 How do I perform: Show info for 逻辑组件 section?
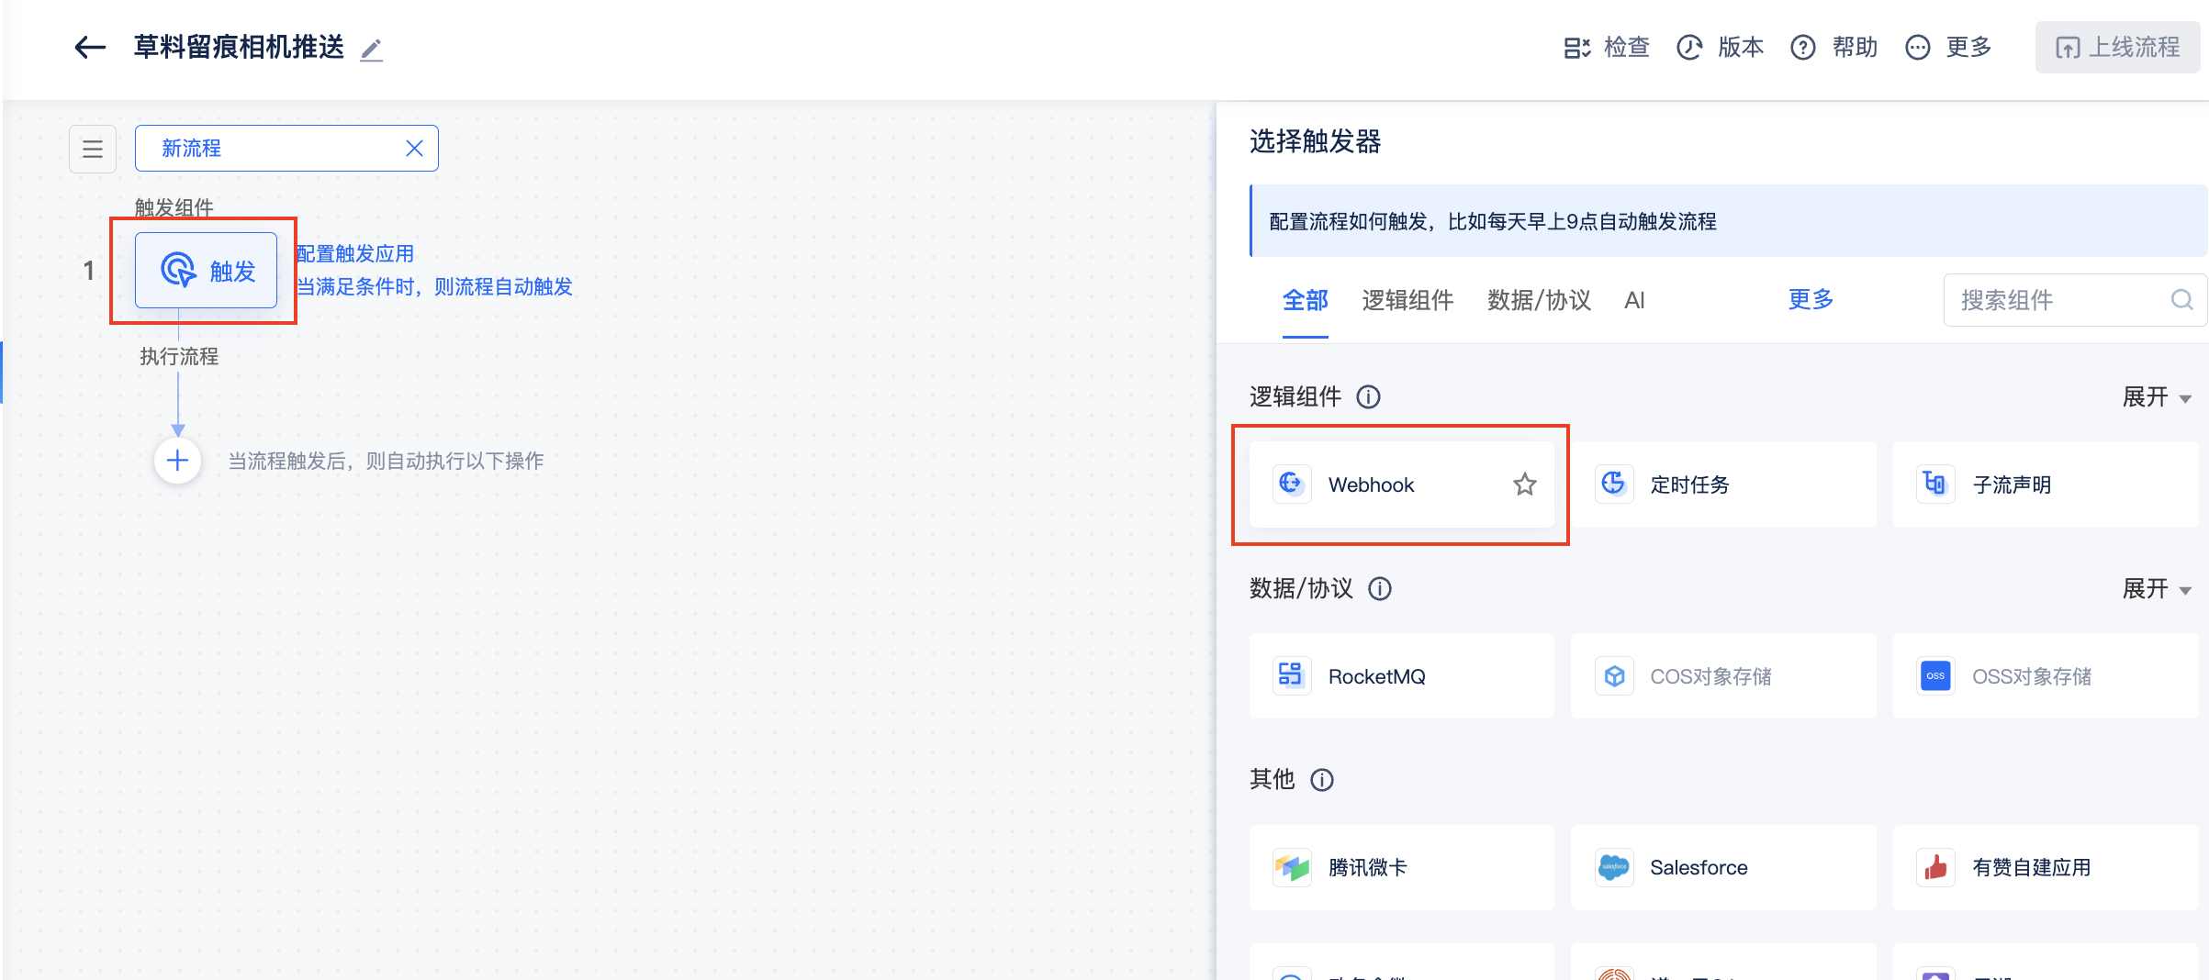pyautogui.click(x=1368, y=397)
